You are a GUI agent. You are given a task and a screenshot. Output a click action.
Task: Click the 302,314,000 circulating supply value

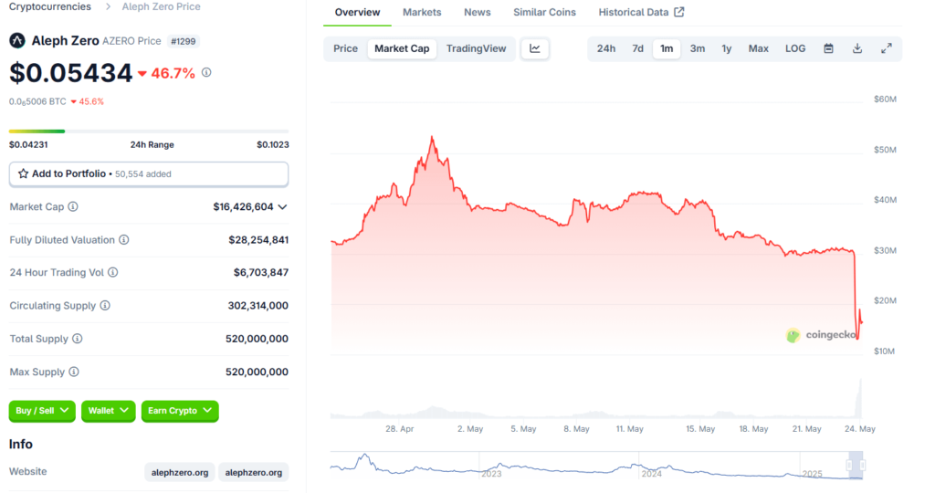point(257,305)
